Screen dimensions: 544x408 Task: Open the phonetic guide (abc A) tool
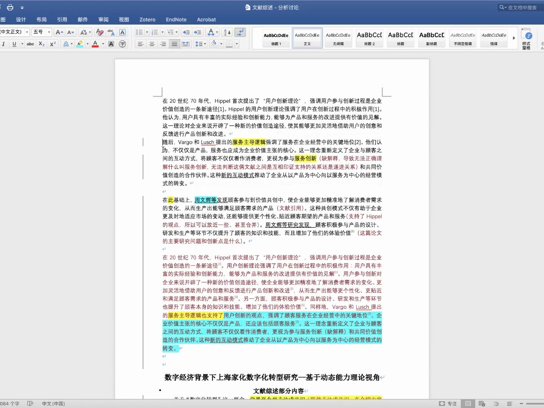[111, 32]
